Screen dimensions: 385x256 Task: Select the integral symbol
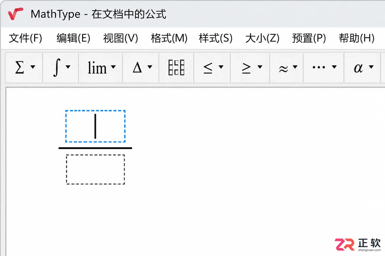click(57, 67)
